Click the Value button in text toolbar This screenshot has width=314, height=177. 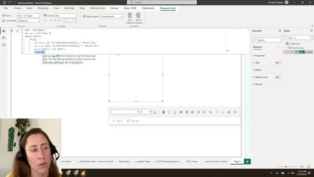pos(117,121)
